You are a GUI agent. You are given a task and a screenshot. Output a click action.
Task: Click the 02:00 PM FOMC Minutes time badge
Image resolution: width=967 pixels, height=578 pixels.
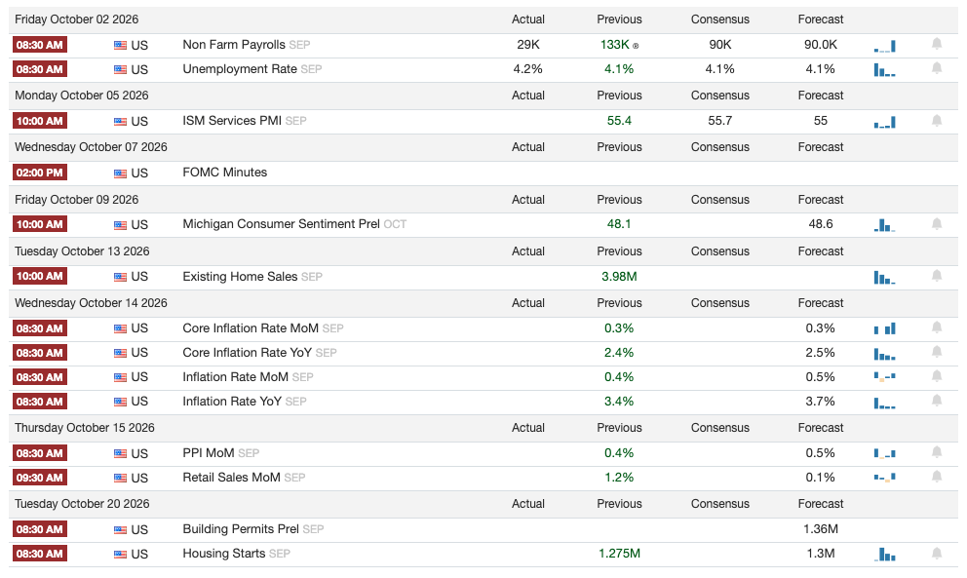(39, 173)
